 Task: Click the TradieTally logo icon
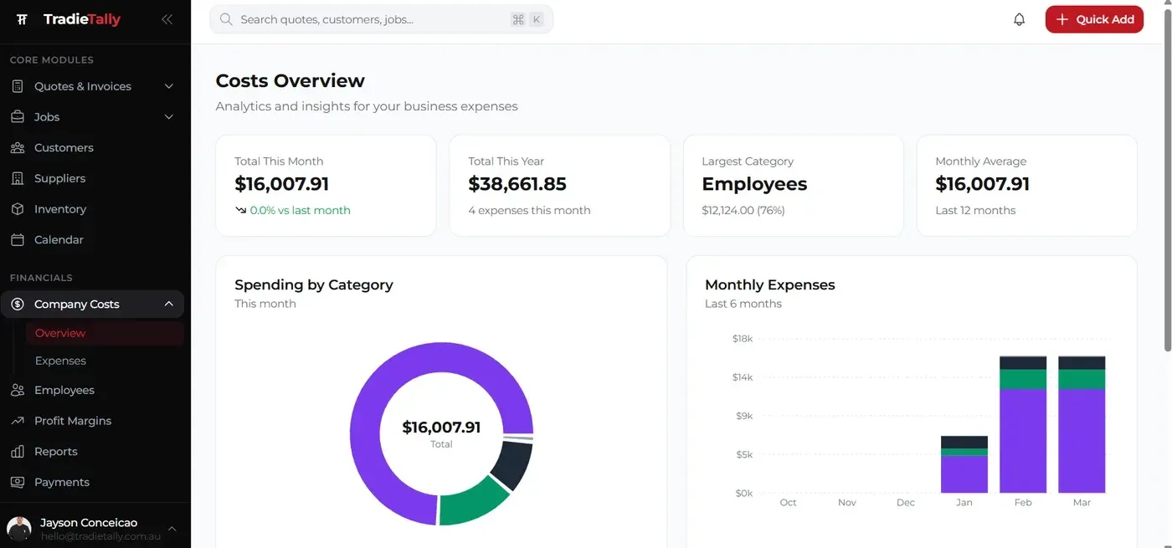(x=23, y=19)
